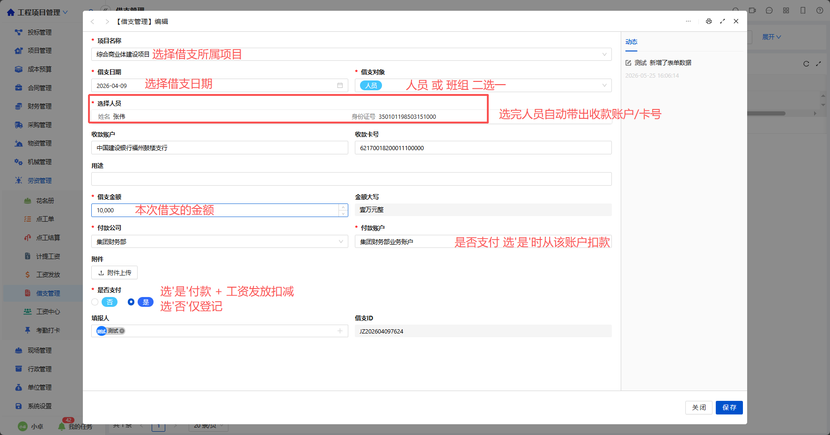Viewport: 830px width, 435px height.
Task: Click the print icon in dialog header
Action: pyautogui.click(x=709, y=21)
